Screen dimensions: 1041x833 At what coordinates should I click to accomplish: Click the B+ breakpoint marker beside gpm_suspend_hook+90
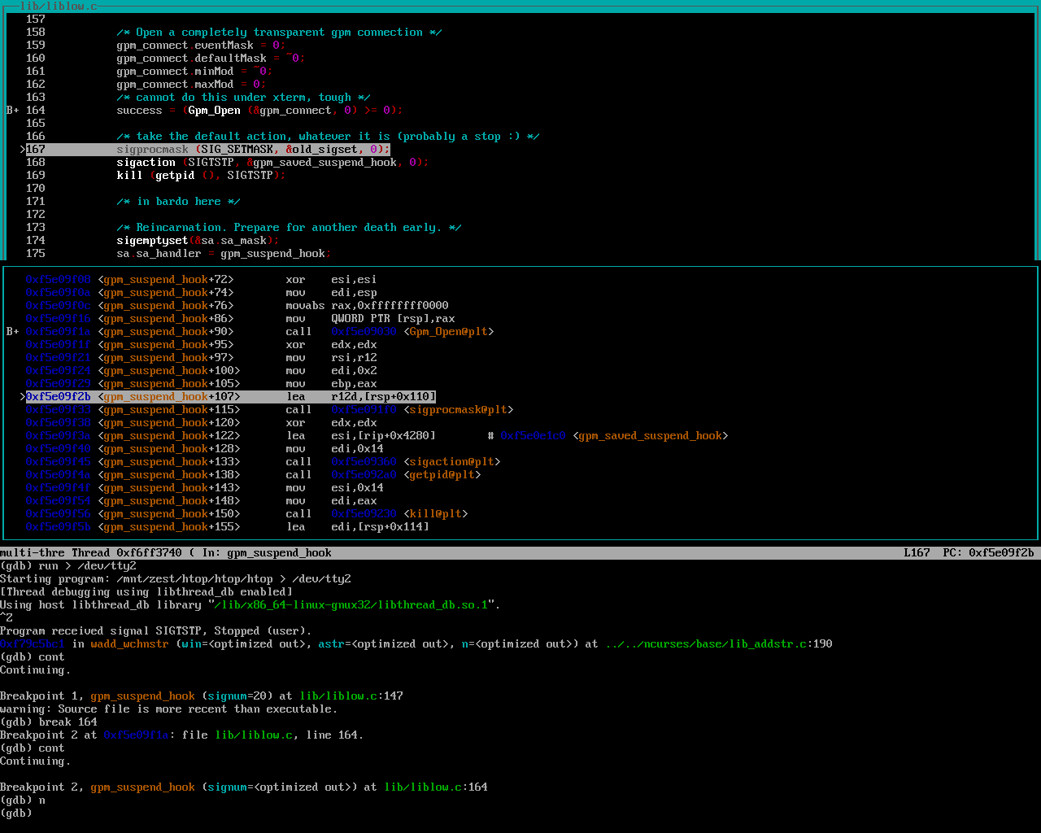(x=12, y=332)
